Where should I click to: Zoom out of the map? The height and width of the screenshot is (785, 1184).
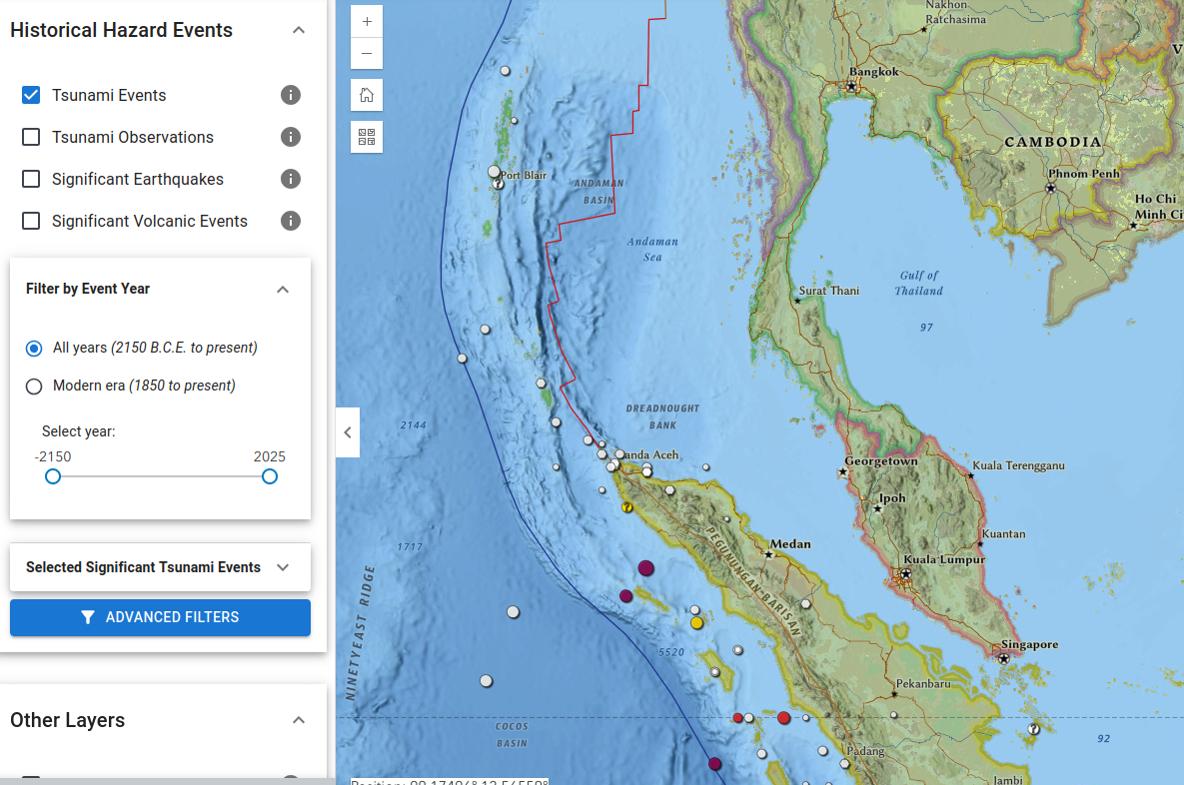click(367, 54)
